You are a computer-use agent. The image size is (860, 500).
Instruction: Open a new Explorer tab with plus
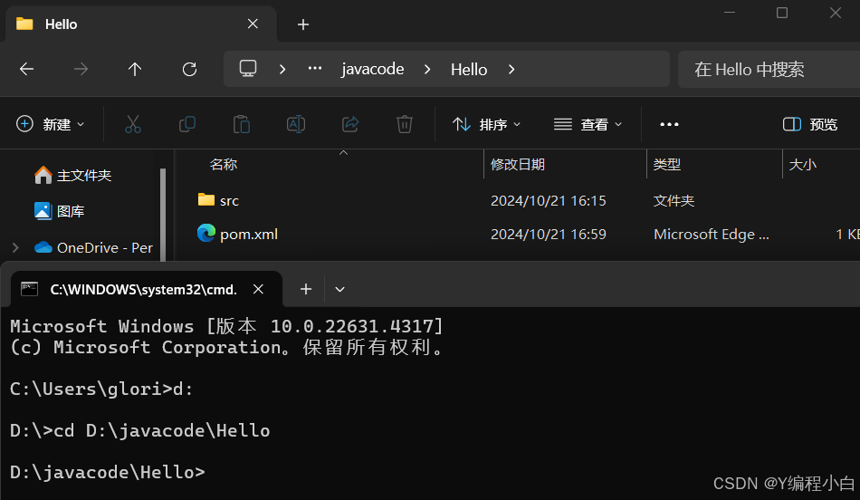coord(303,24)
